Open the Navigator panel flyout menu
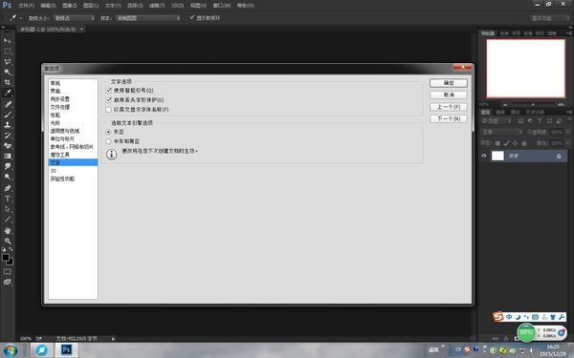 tap(569, 33)
